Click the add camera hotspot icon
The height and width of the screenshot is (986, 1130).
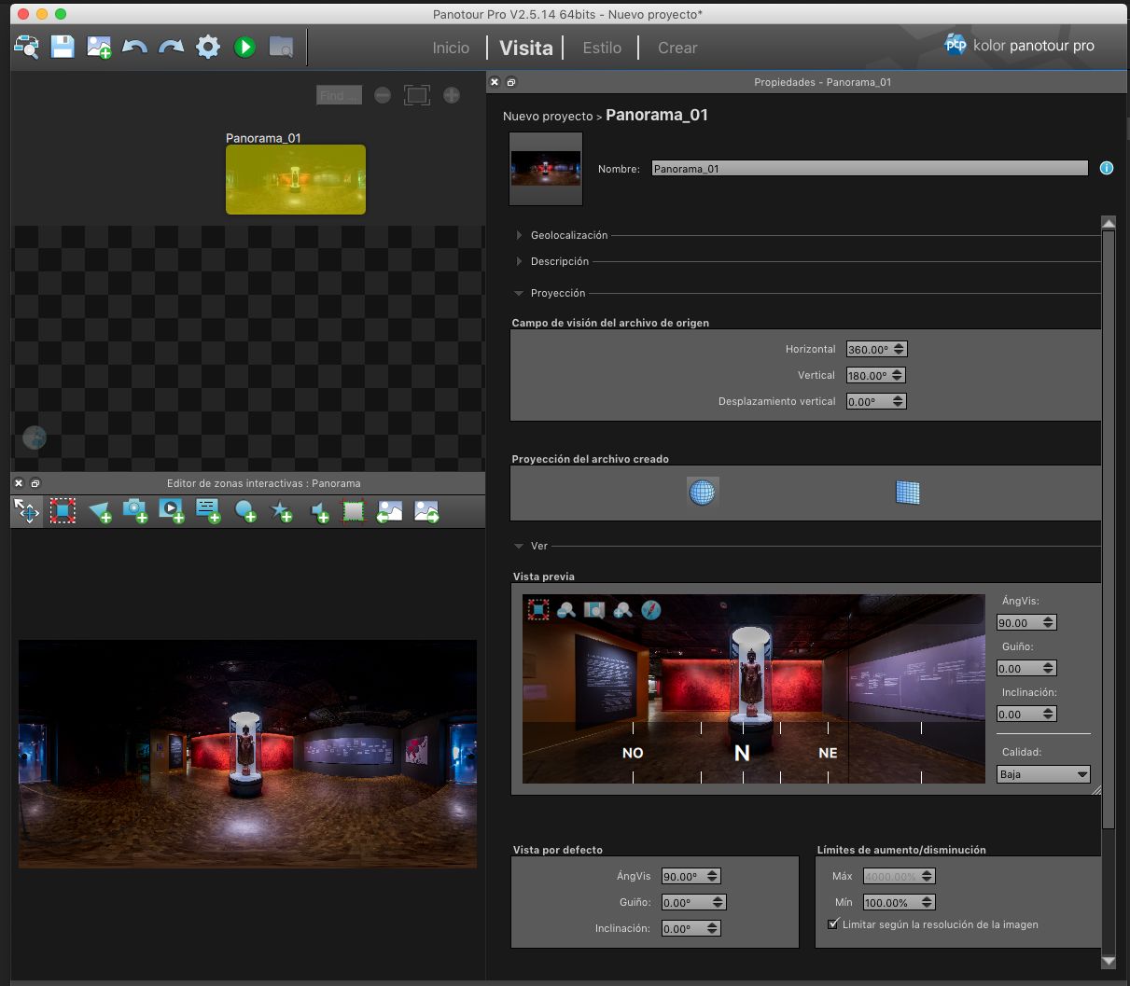(x=135, y=510)
